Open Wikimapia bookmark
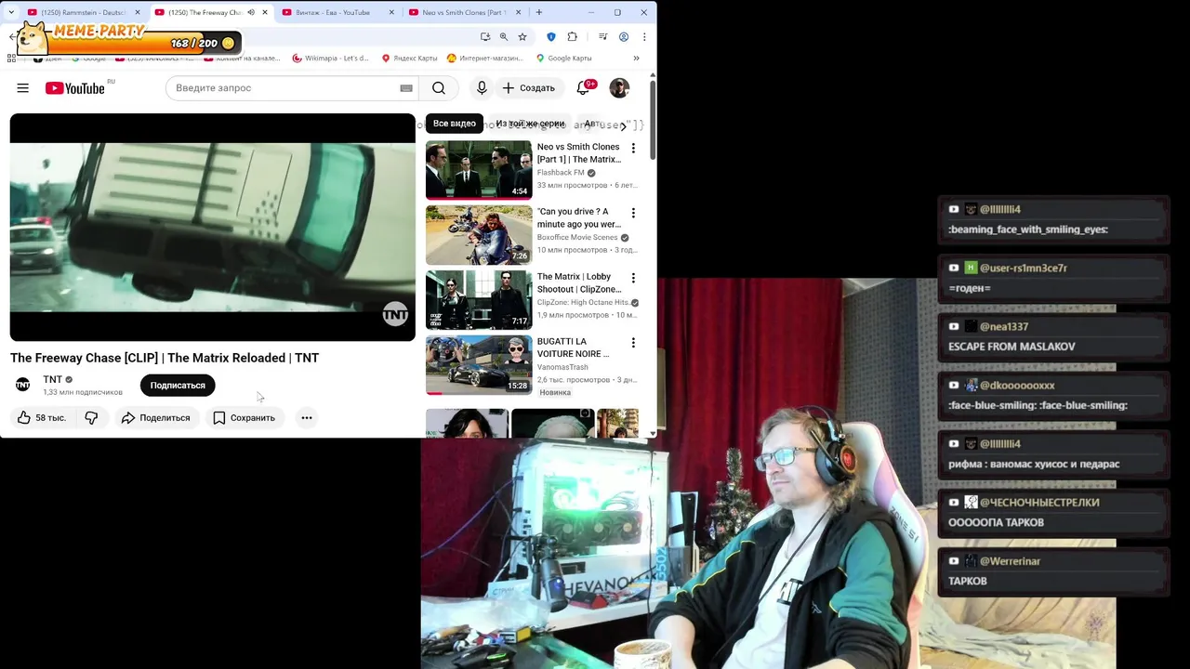 click(x=330, y=59)
